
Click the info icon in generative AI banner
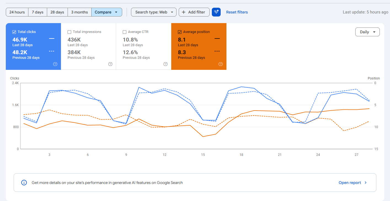click(24, 183)
